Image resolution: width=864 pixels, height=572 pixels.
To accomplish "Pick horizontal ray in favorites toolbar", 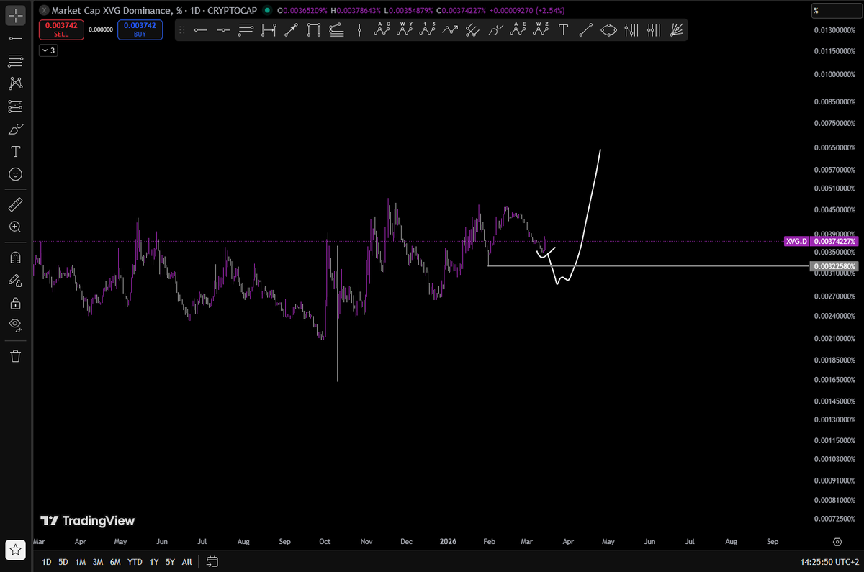I will (223, 30).
